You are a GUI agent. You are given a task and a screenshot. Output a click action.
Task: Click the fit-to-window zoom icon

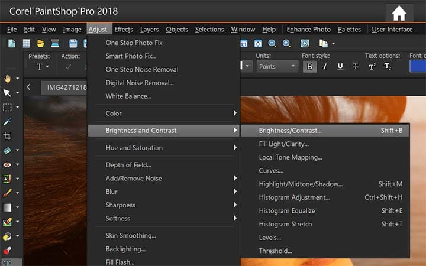(258, 43)
